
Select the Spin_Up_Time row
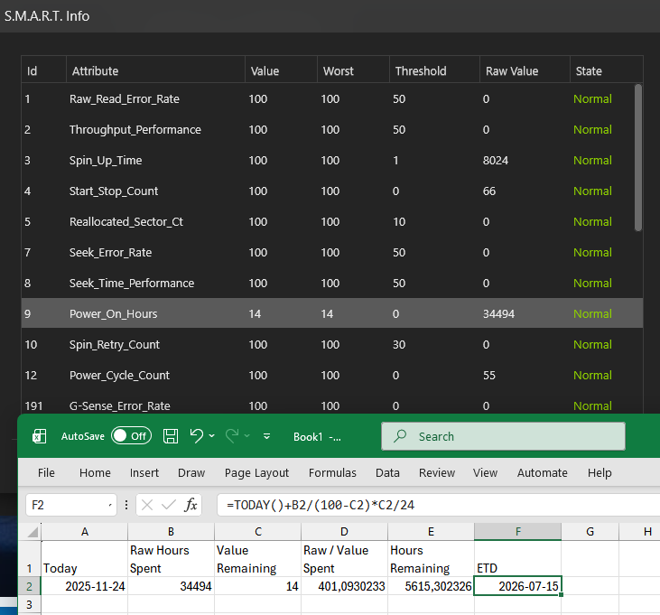(328, 160)
